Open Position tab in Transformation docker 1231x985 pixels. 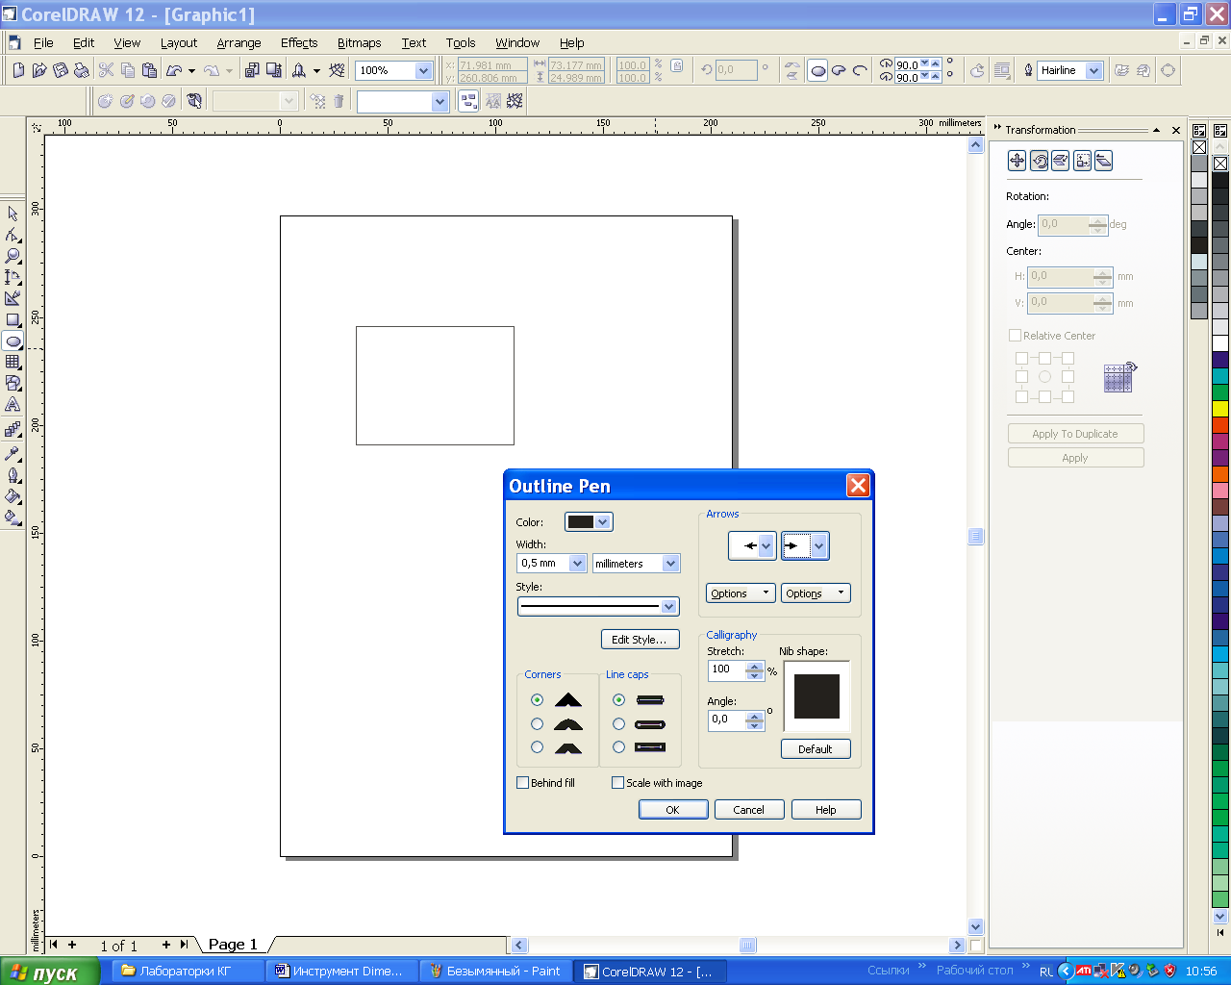tap(1017, 161)
